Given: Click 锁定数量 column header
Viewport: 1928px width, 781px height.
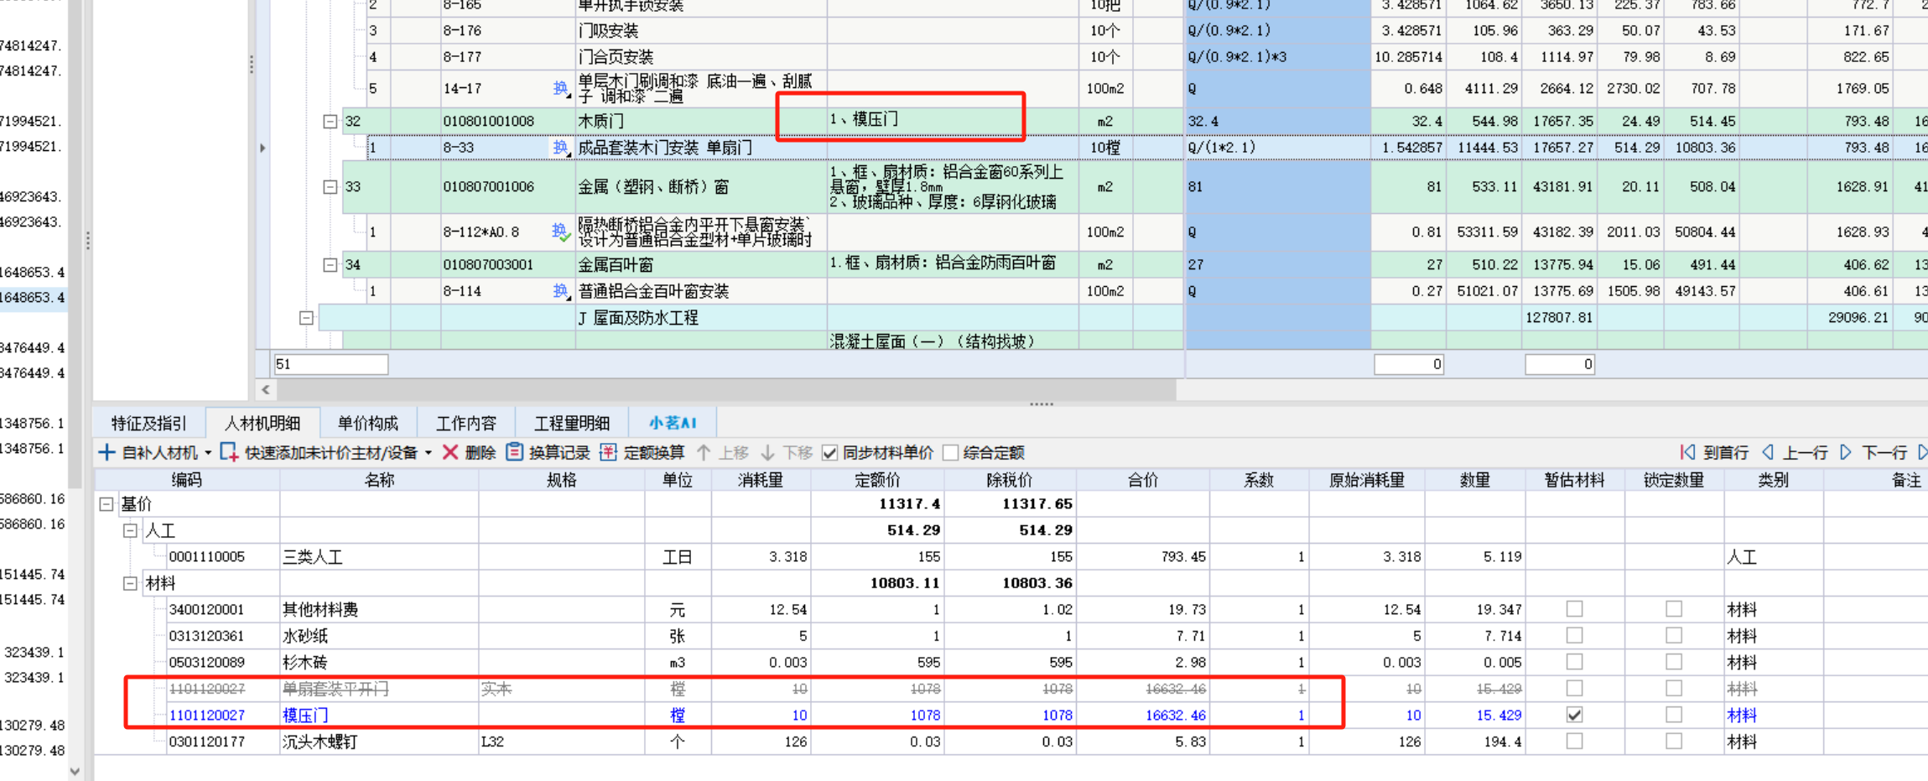Looking at the screenshot, I should click(x=1674, y=481).
